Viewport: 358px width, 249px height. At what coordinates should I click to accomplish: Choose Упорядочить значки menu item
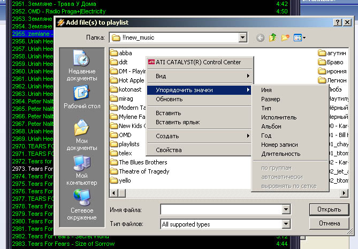click(x=199, y=90)
